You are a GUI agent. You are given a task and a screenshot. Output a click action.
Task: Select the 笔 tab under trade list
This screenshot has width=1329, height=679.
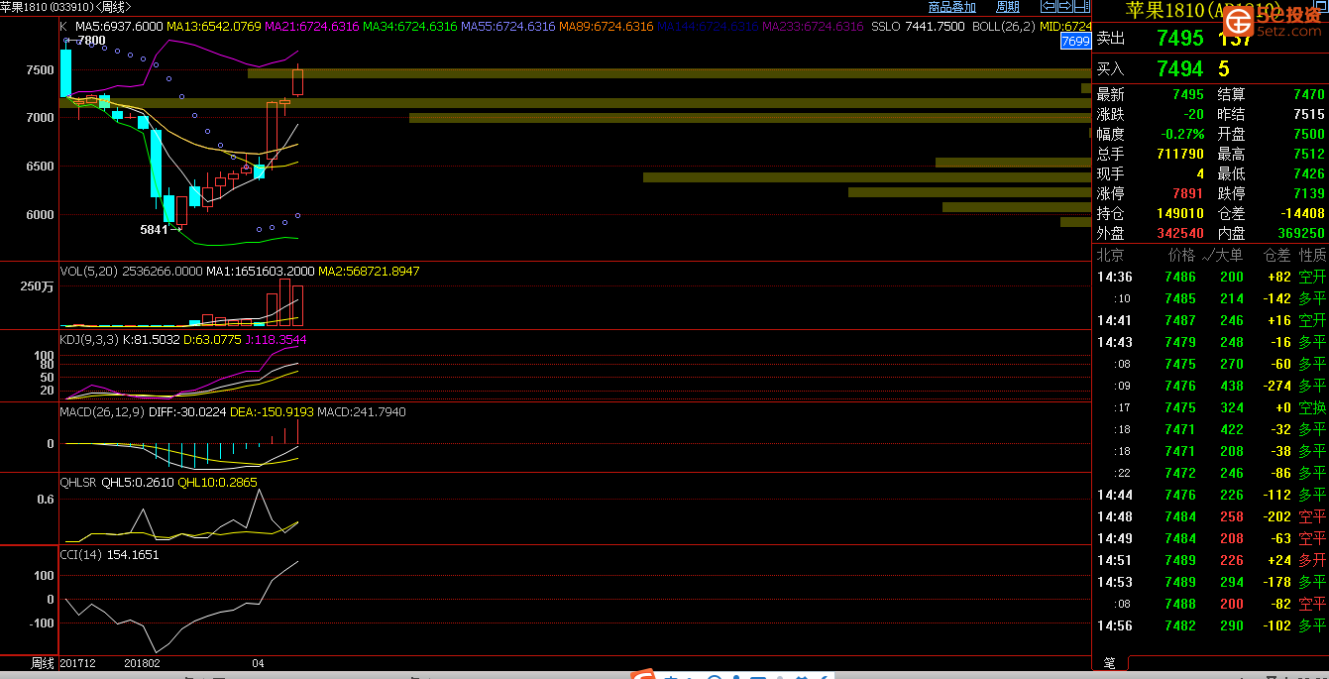[1110, 663]
